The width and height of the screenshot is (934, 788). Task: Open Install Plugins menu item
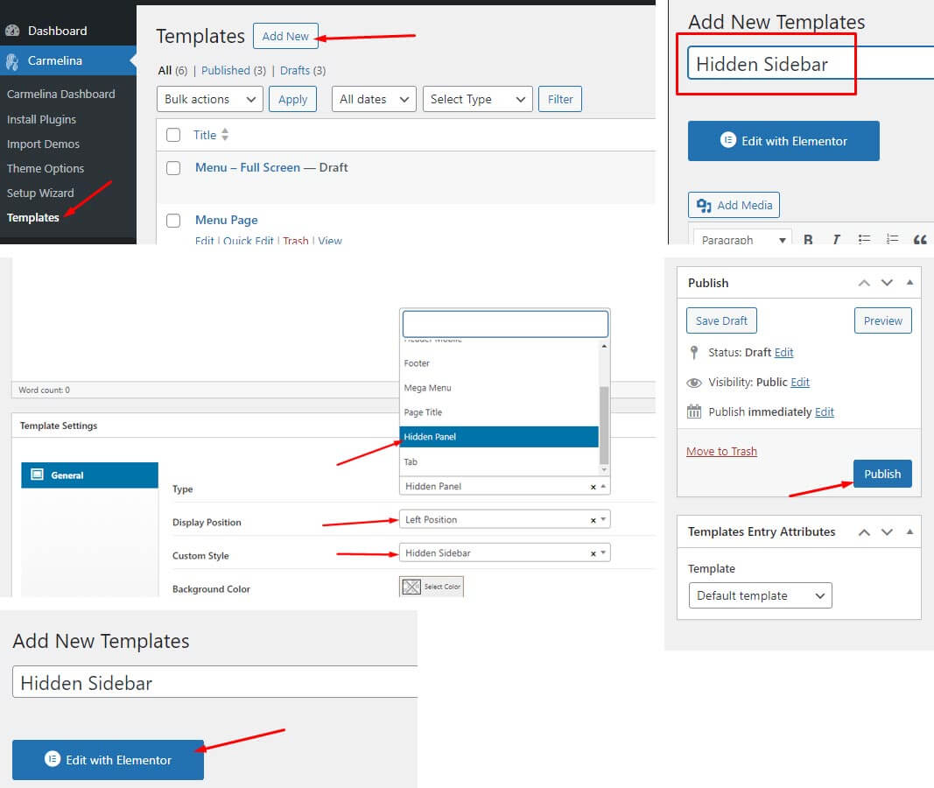click(x=42, y=119)
